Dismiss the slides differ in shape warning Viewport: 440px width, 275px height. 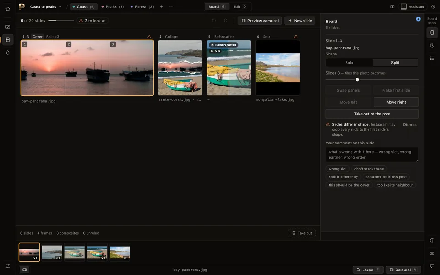click(x=409, y=124)
